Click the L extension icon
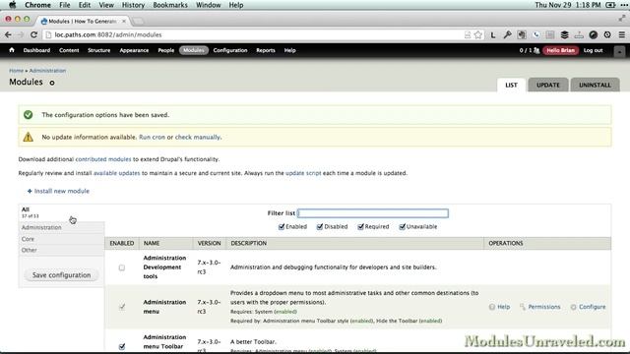Image resolution: width=630 pixels, height=354 pixels. coord(493,35)
